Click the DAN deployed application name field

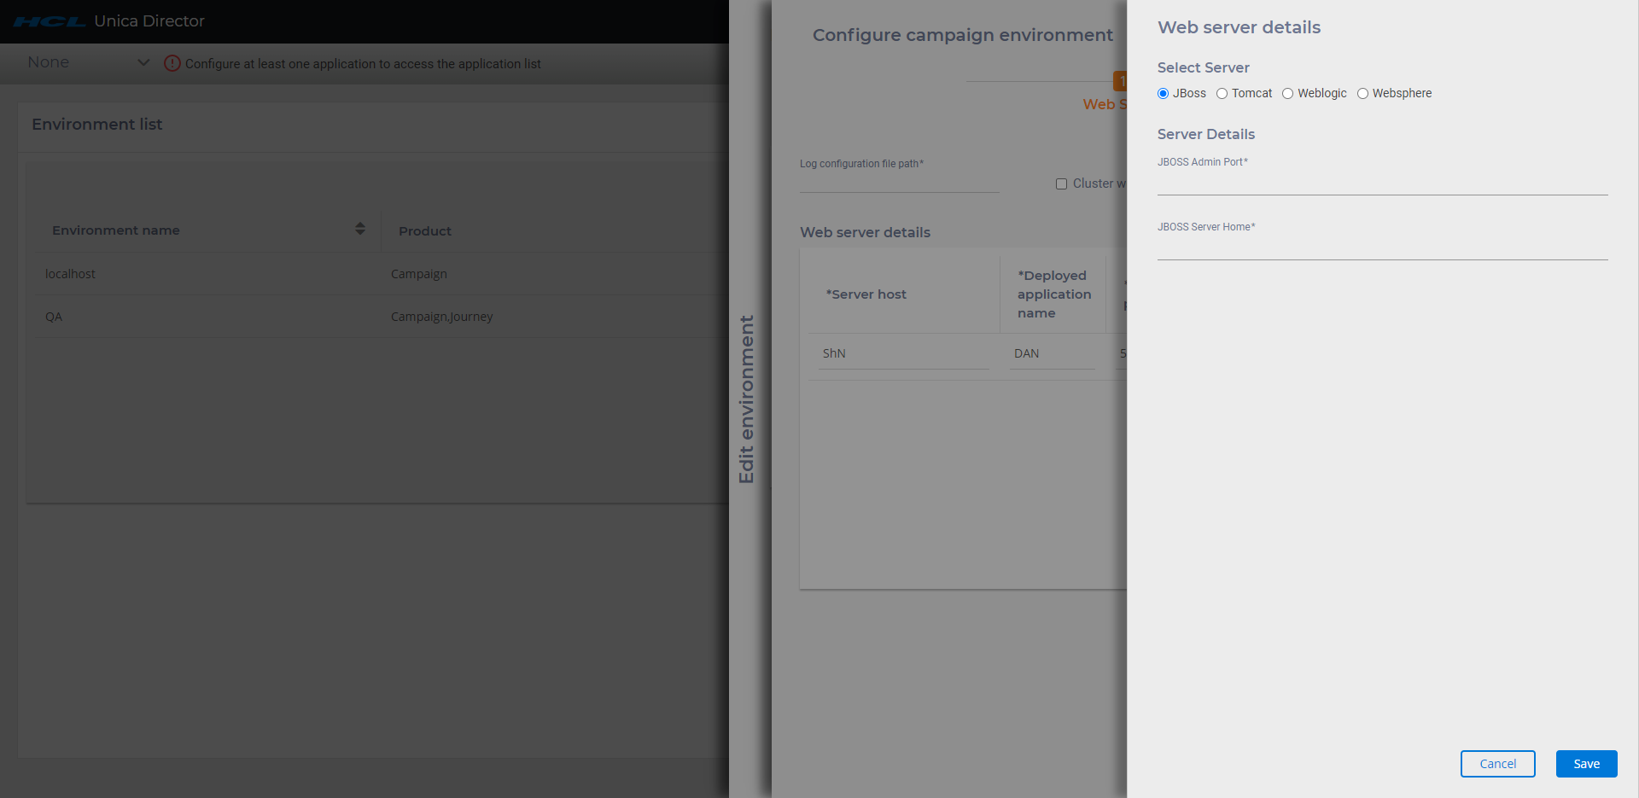coord(1052,354)
